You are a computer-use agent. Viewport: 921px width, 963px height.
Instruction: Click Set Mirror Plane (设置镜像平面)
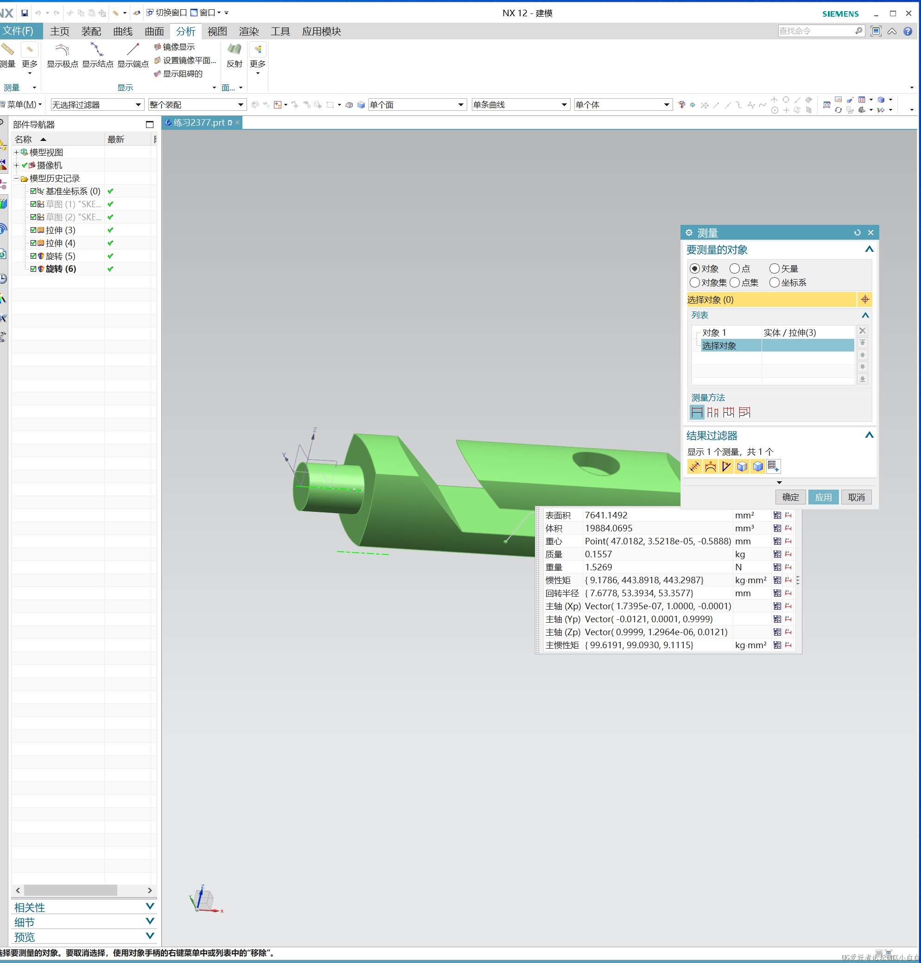[184, 60]
